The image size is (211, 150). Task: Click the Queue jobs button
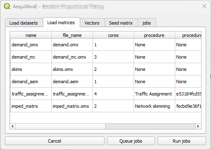131,141
